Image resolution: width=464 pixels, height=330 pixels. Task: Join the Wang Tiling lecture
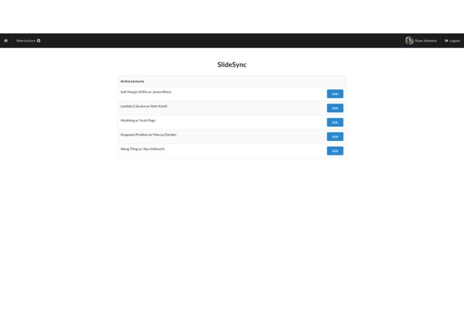[x=335, y=151]
